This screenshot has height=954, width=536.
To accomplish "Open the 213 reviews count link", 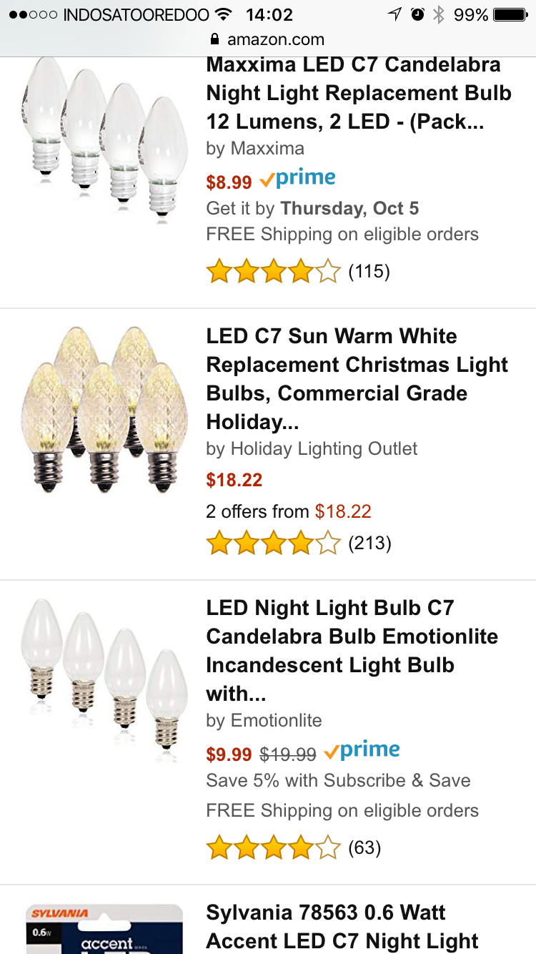I will 369,544.
